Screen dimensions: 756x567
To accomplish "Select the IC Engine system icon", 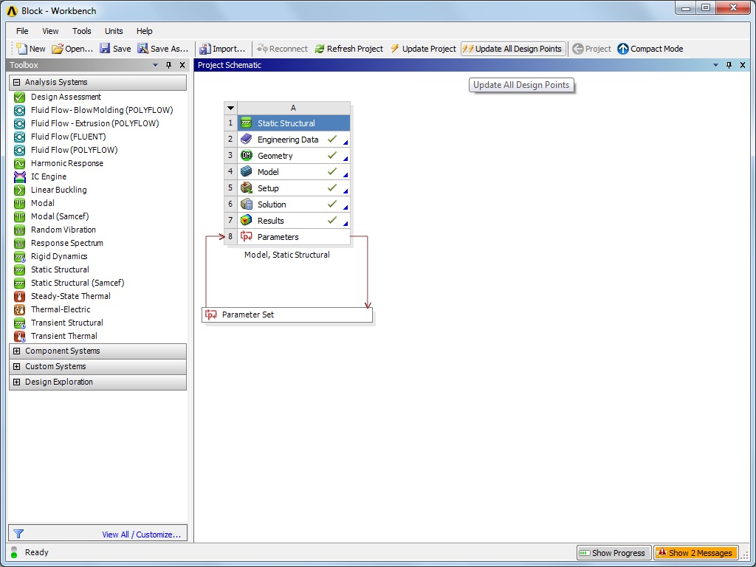I will pos(19,176).
